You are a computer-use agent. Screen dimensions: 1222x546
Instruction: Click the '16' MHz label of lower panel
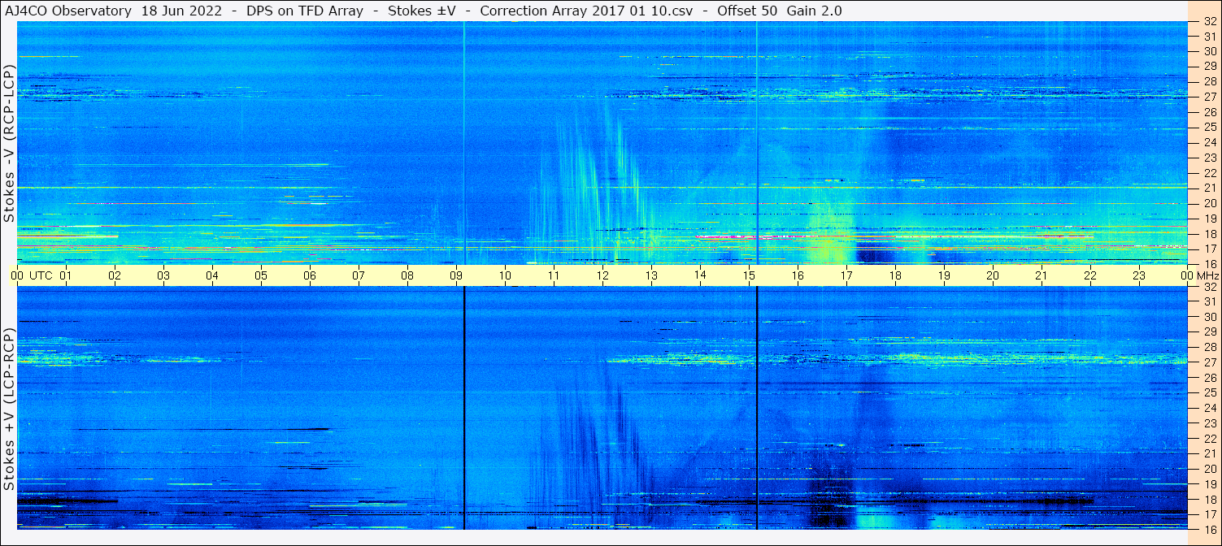[x=1209, y=529]
